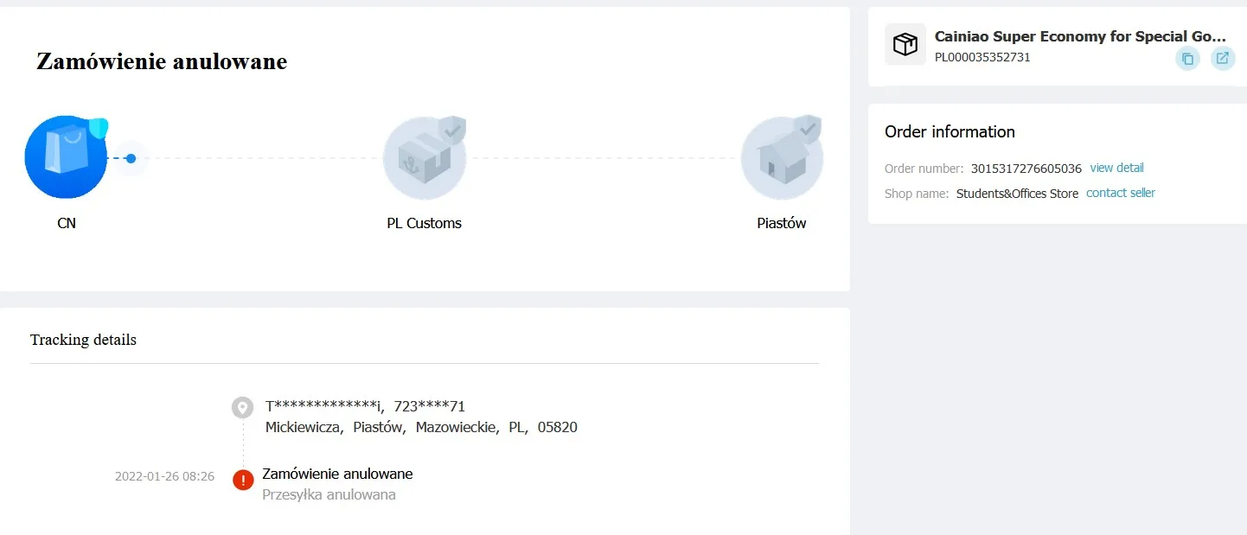This screenshot has width=1247, height=535.
Task: Click the Piastów house delivery icon
Action: pos(782,158)
